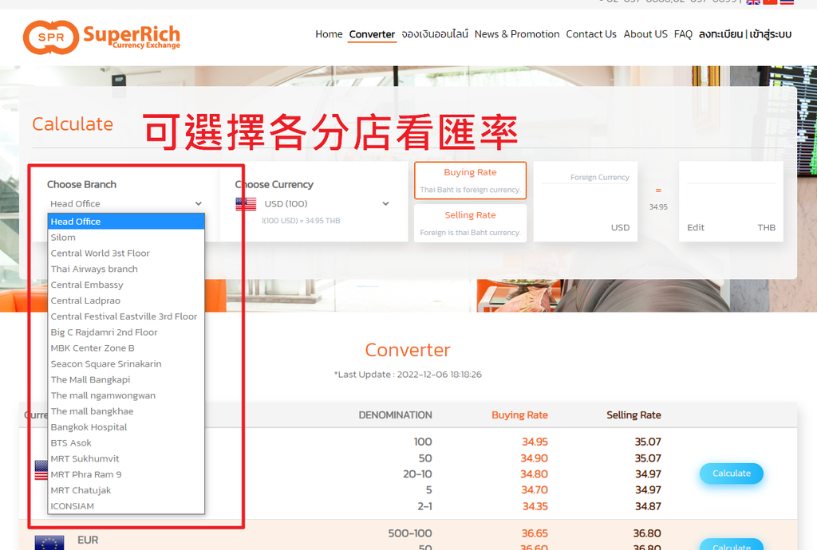Screen dimensions: 817x550
Task: Select Central Festival Eastville 3rd Floor
Action: click(x=126, y=316)
